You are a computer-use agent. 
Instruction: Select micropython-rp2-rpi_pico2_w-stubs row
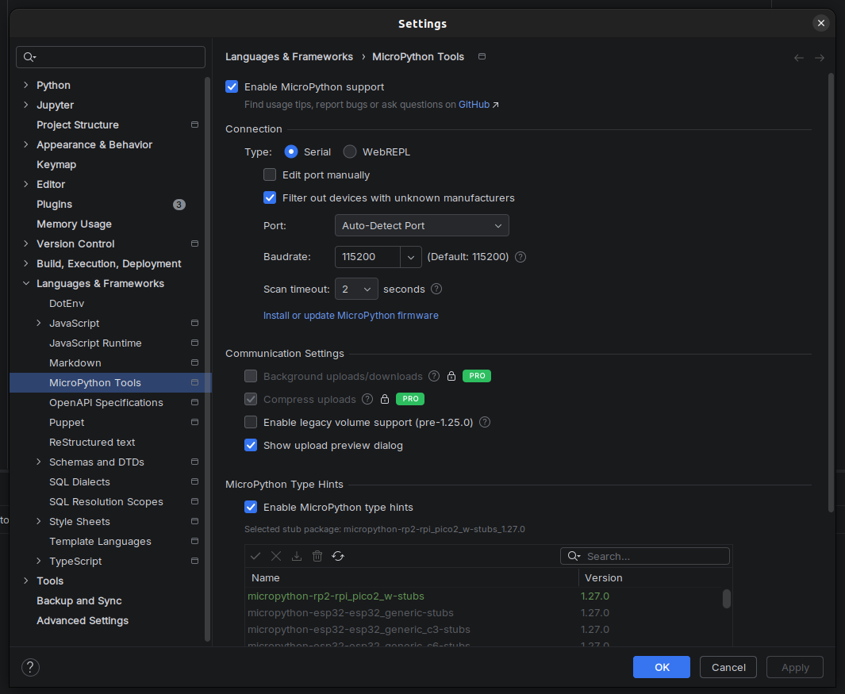484,596
